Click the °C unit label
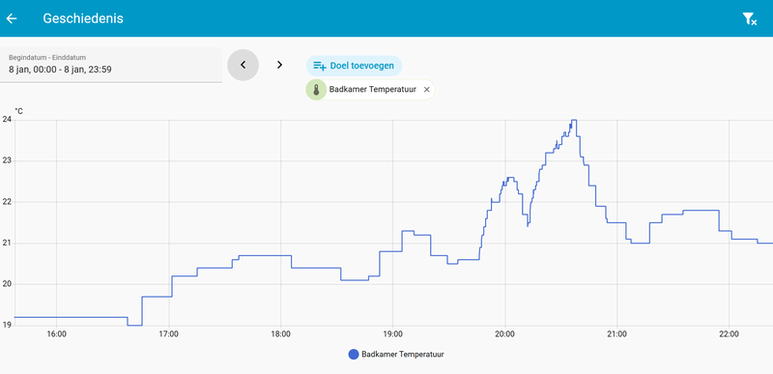Screen dimensions: 773x374 click(x=18, y=111)
